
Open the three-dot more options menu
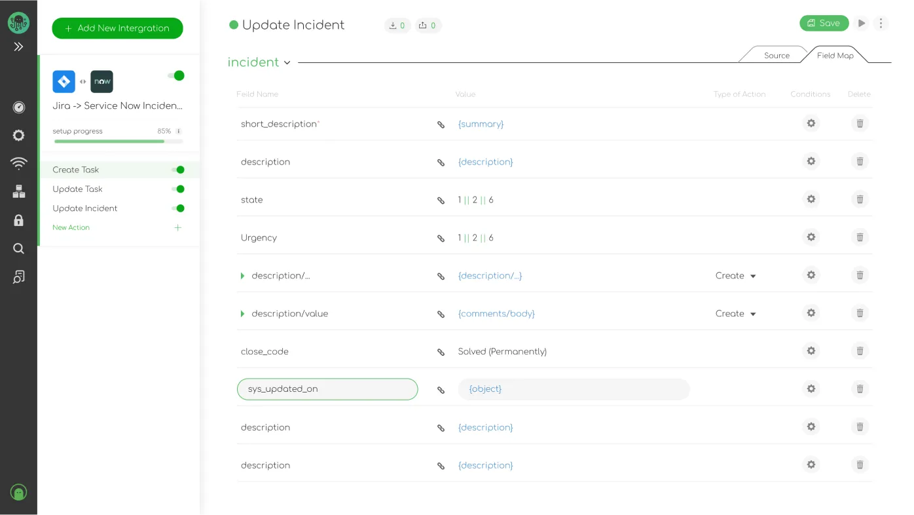pyautogui.click(x=881, y=24)
